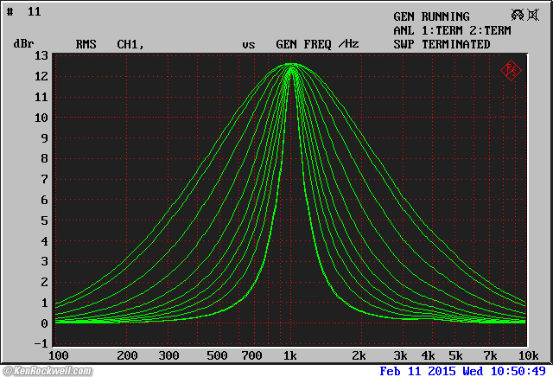This screenshot has height=377, width=553.
Task: Click the 1k frequency axis marker
Action: coord(290,355)
